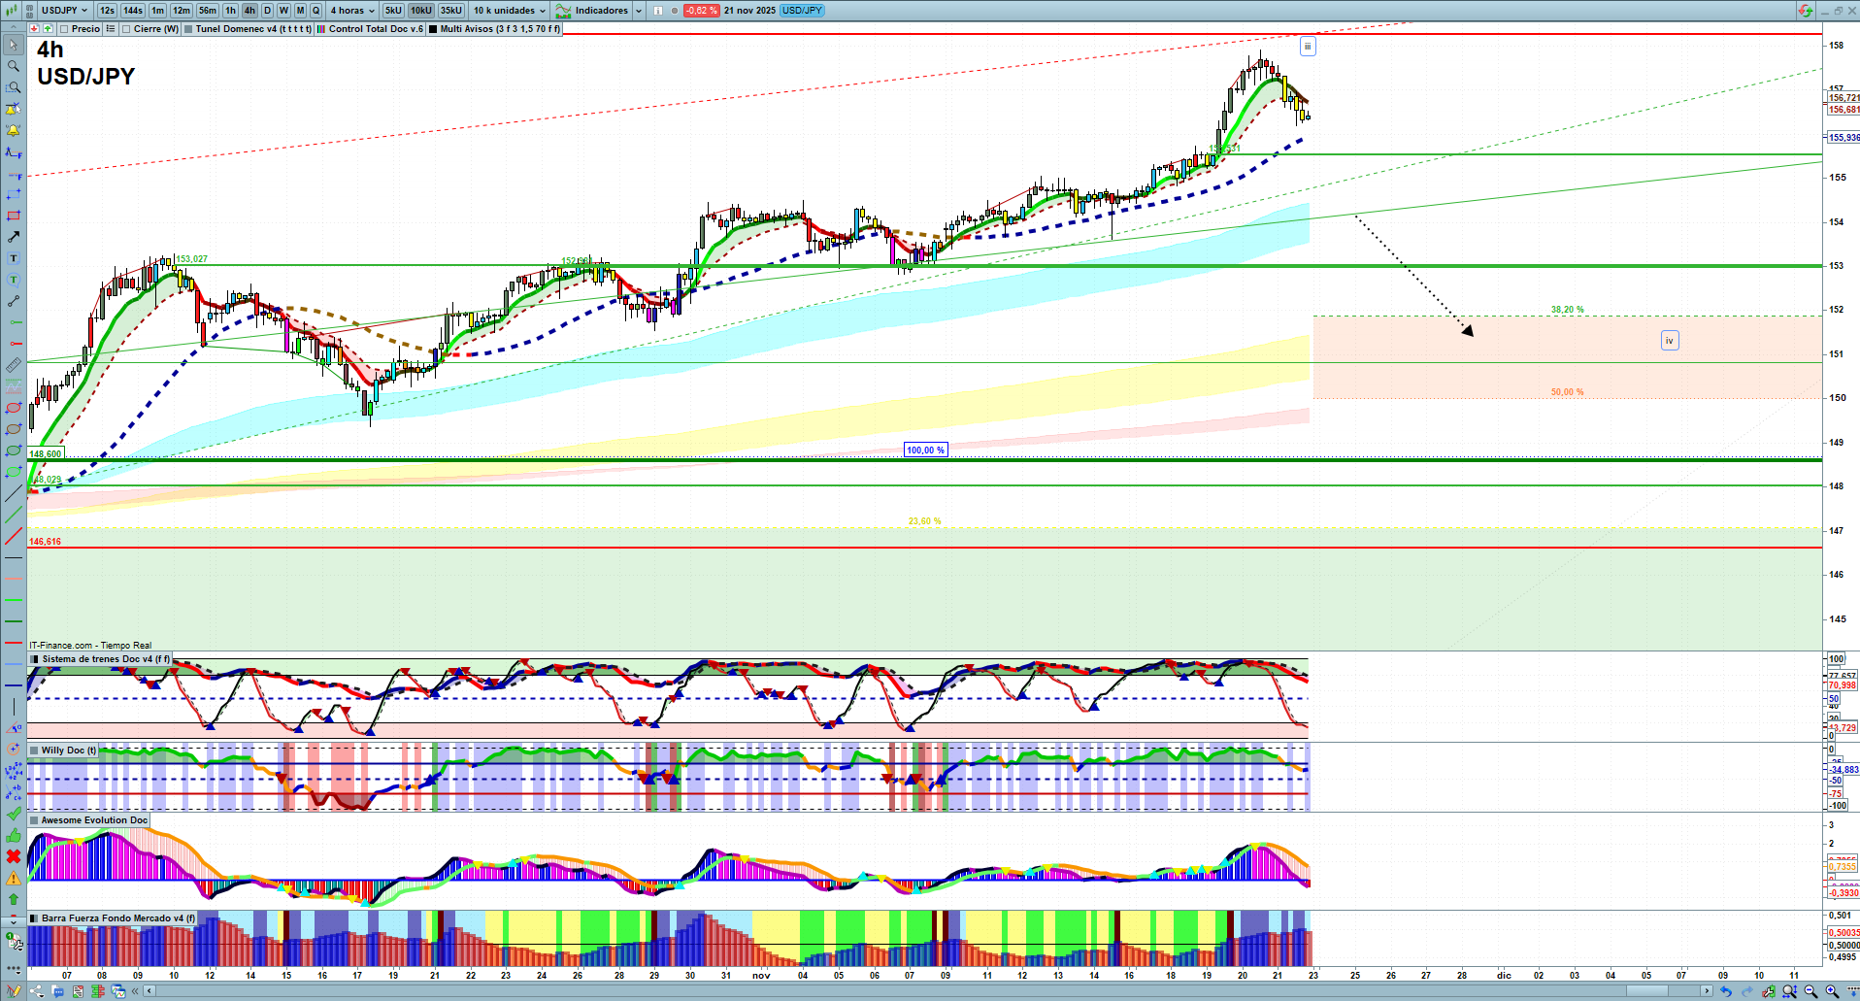The image size is (1860, 1001).
Task: Expand the 4 horas timeframe dropdown
Action: pos(351,11)
